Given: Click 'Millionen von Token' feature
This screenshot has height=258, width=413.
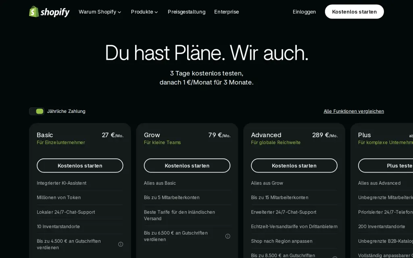Looking at the screenshot, I should pos(59,198).
